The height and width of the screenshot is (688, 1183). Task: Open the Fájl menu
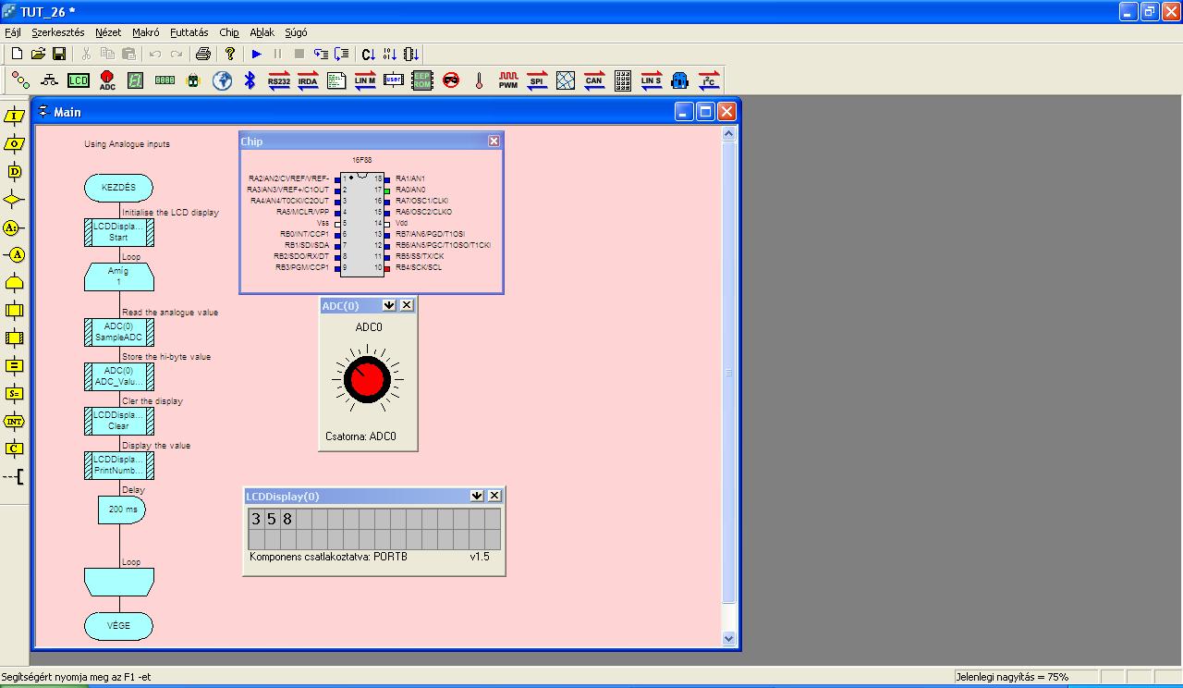click(x=13, y=32)
